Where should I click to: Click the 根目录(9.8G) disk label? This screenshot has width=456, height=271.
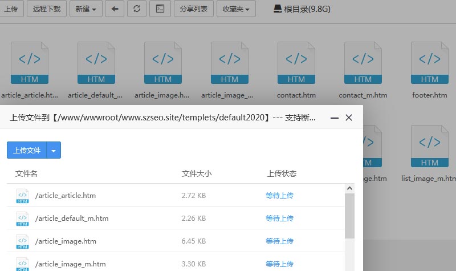pos(302,9)
